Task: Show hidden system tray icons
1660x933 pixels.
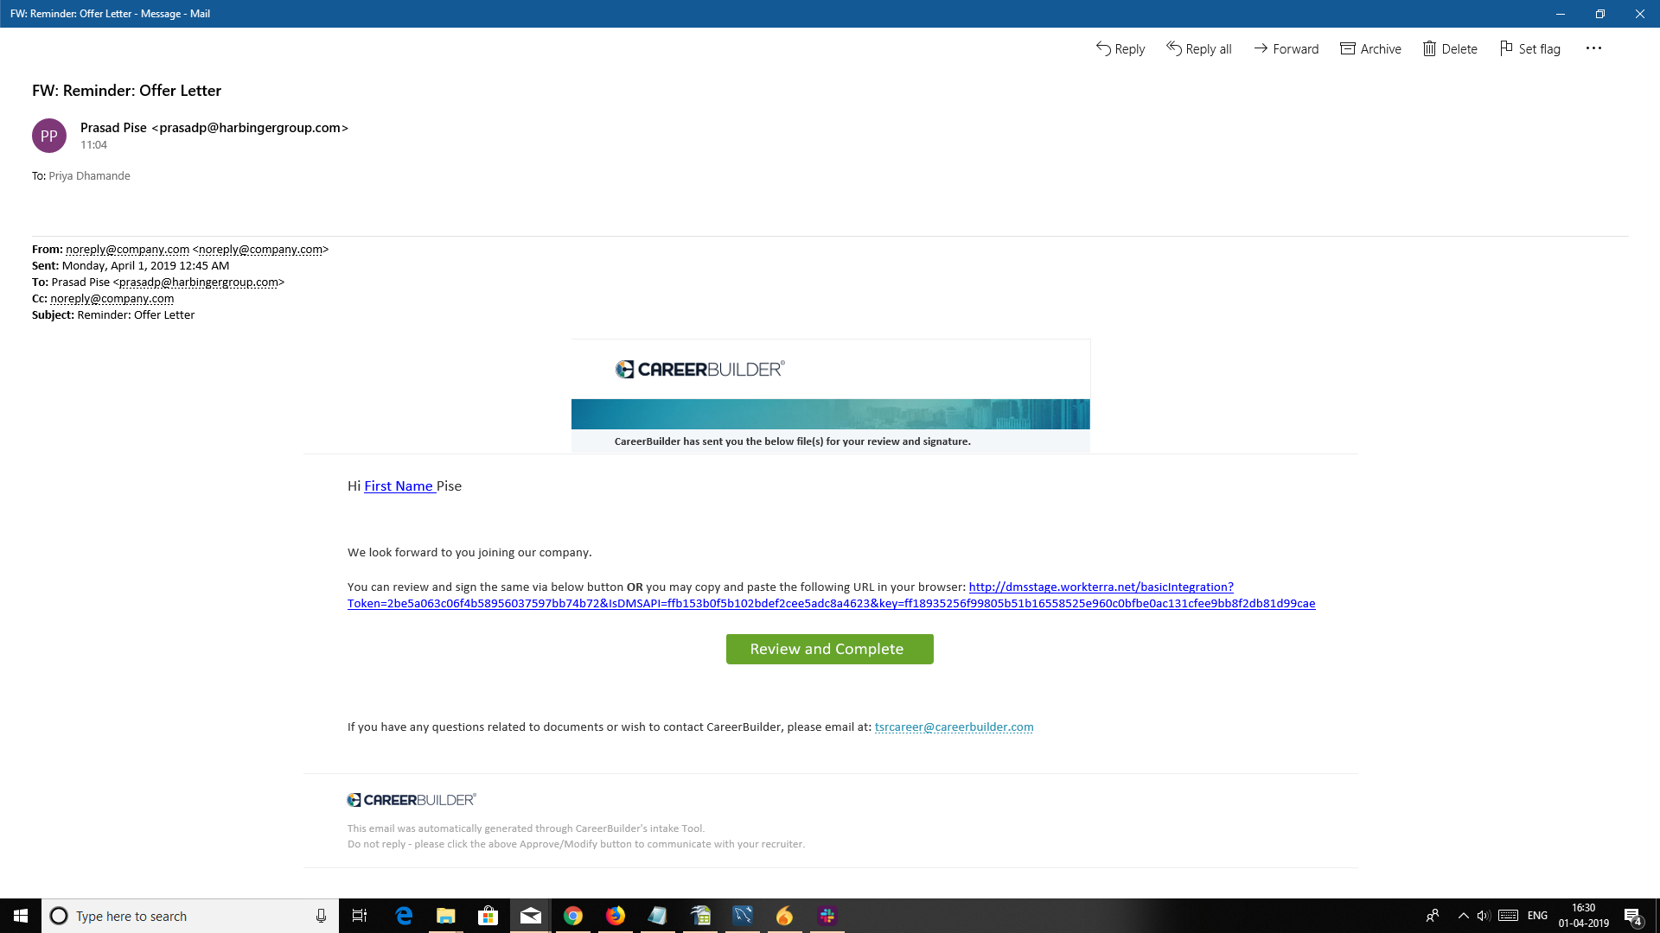Action: pos(1463,916)
